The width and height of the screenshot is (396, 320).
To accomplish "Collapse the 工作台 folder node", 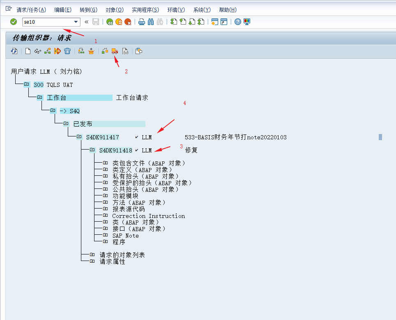I will coord(40,98).
